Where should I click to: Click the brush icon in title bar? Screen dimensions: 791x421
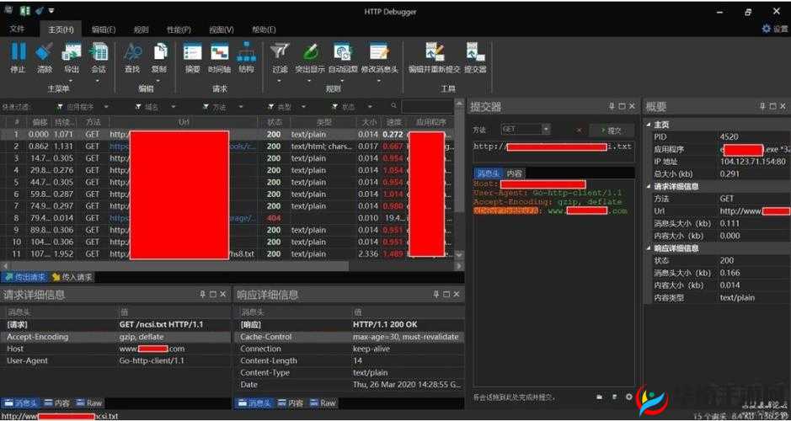pos(39,11)
